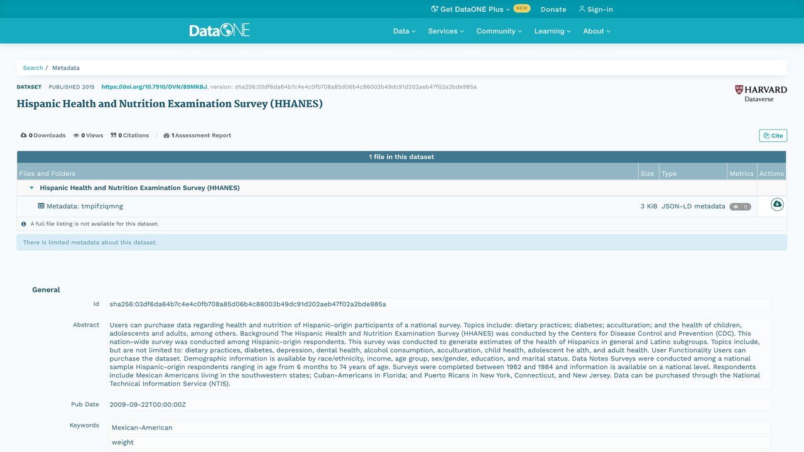Open the 1 Assessment Report link

pos(197,135)
